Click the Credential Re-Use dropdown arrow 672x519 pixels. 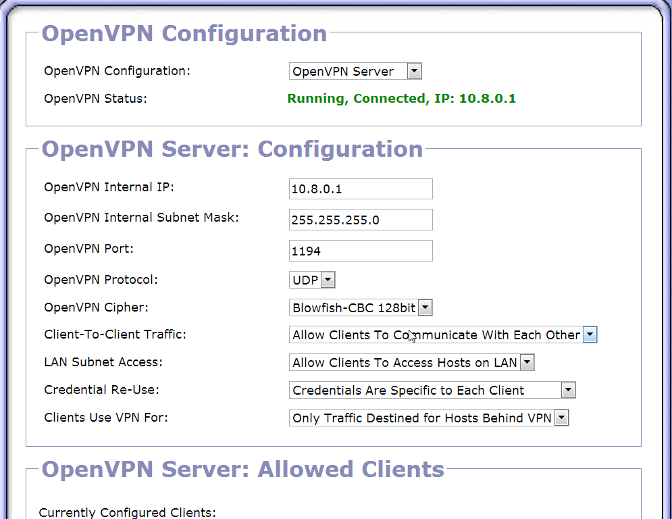click(x=568, y=390)
